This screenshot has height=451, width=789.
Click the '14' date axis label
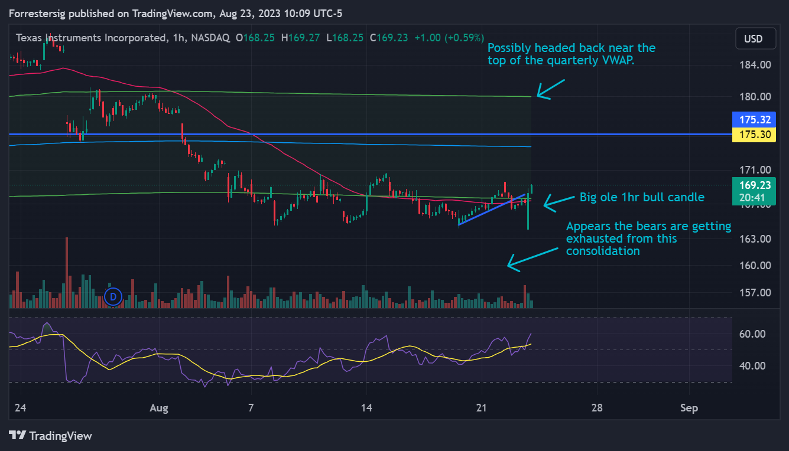(x=366, y=408)
